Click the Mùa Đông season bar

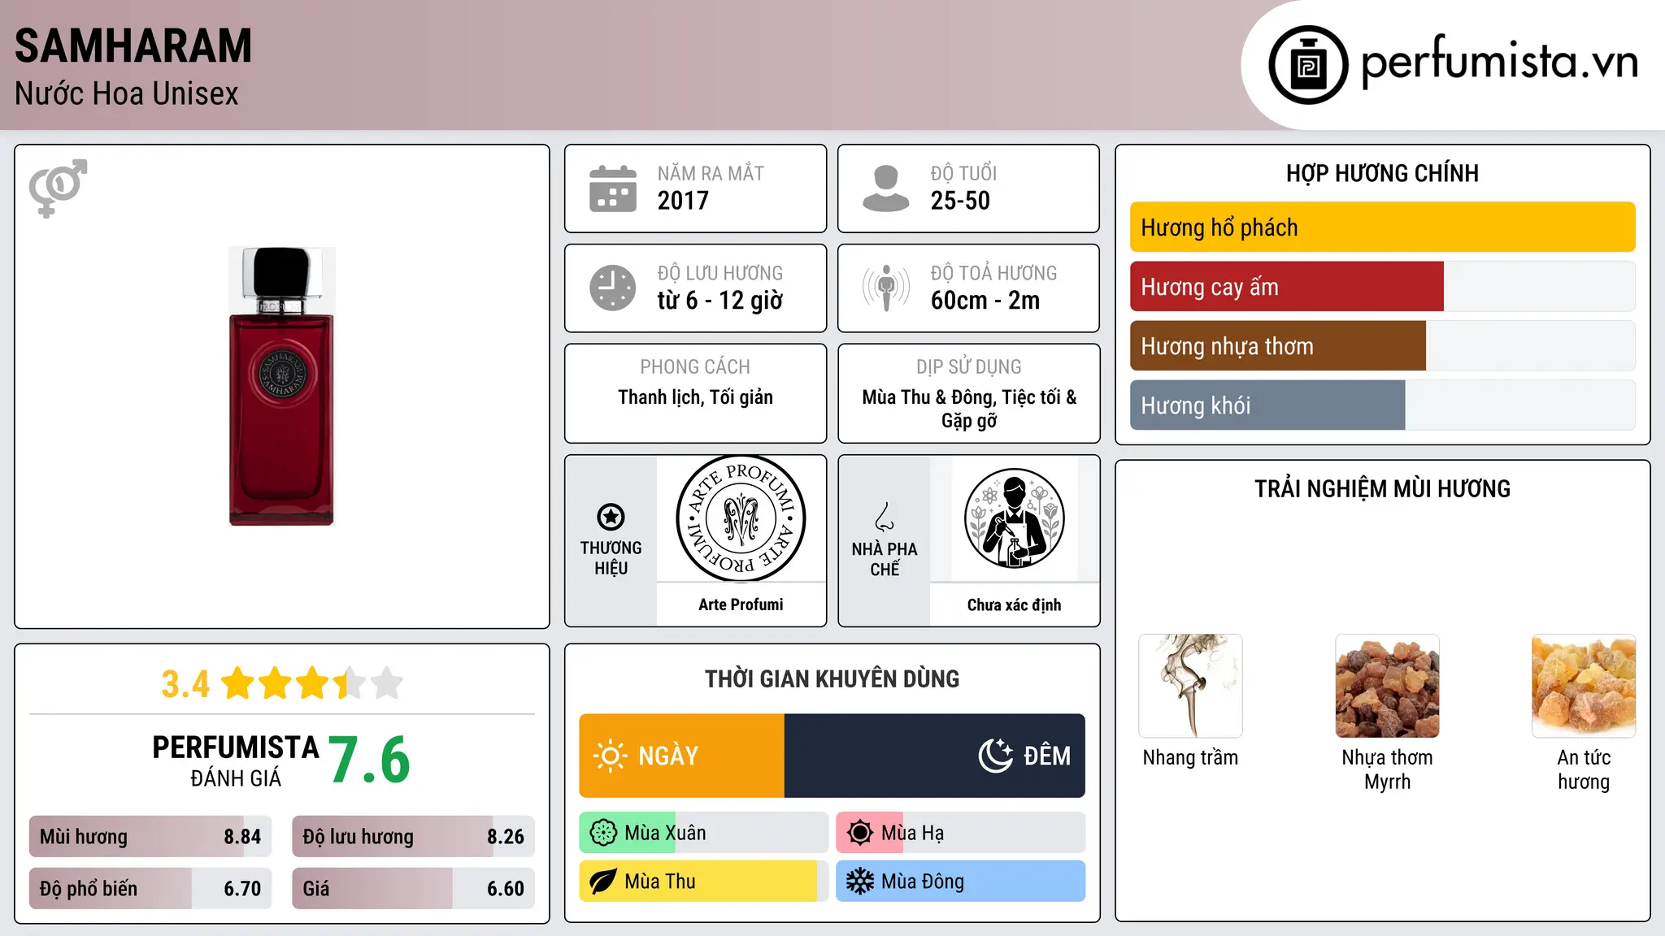[x=960, y=882]
